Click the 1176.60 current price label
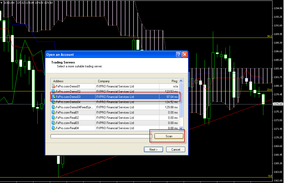Screen dimensions: 284x183 pyautogui.click(x=278, y=104)
